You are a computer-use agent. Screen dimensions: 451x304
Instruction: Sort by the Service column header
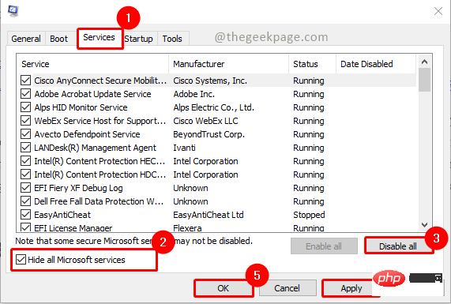92,64
